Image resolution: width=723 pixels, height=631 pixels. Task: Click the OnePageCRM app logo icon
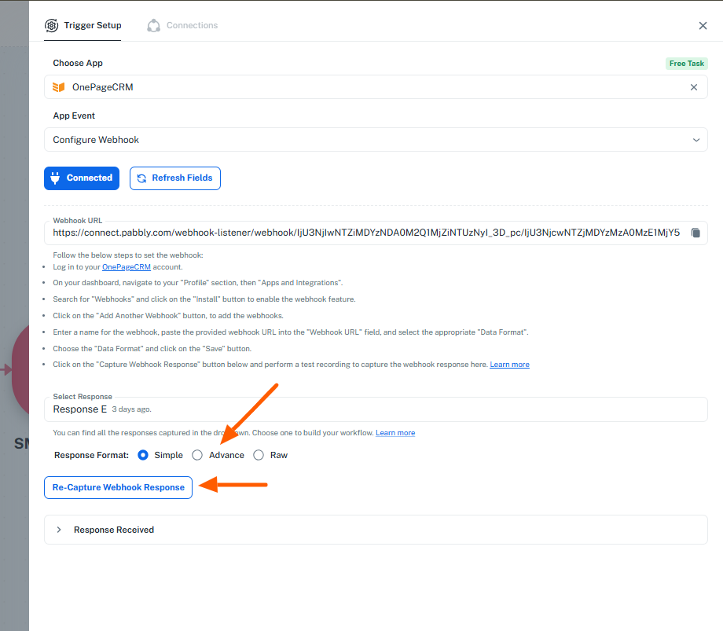(58, 87)
